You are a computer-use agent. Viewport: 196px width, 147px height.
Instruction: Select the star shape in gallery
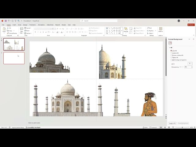point(119,33)
